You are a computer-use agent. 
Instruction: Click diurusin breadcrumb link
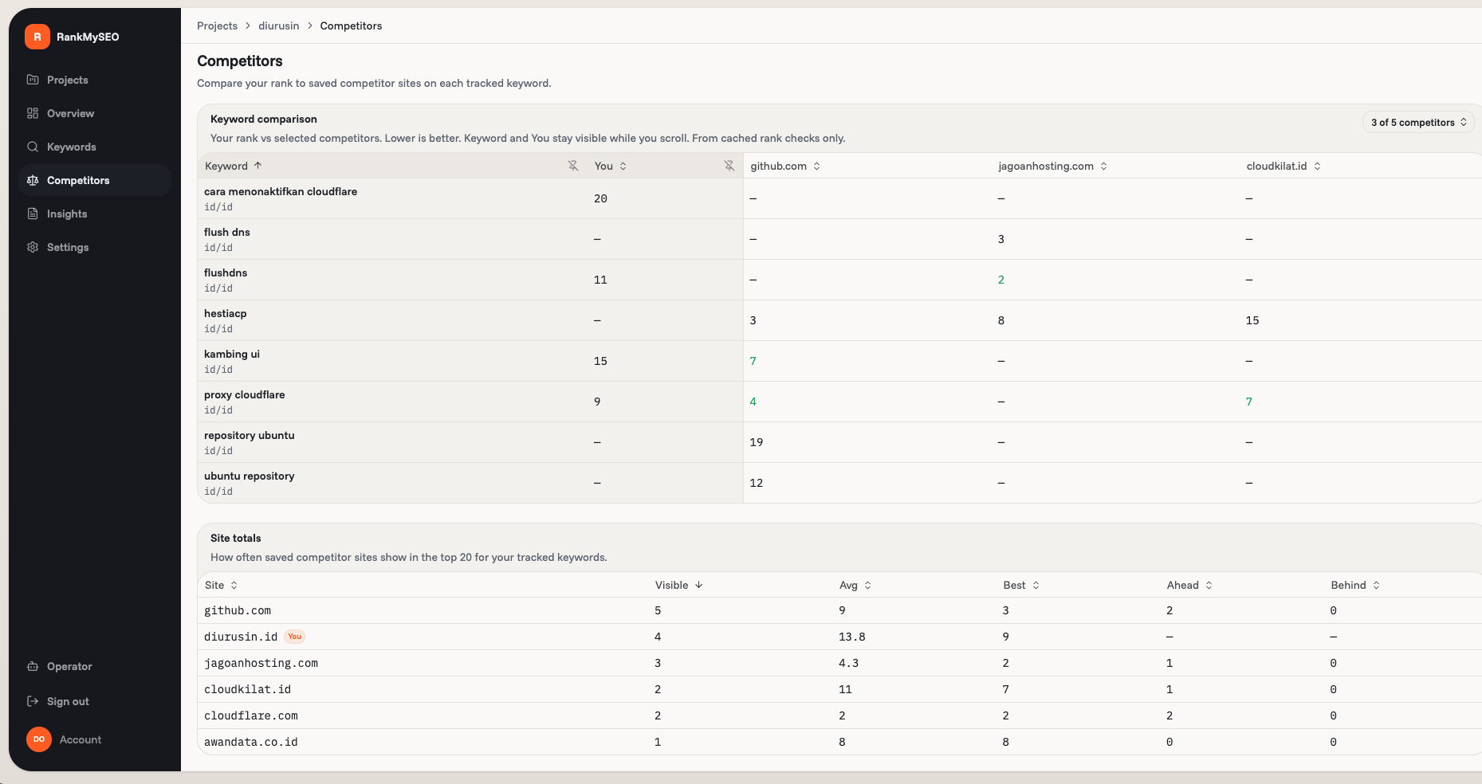[279, 25]
